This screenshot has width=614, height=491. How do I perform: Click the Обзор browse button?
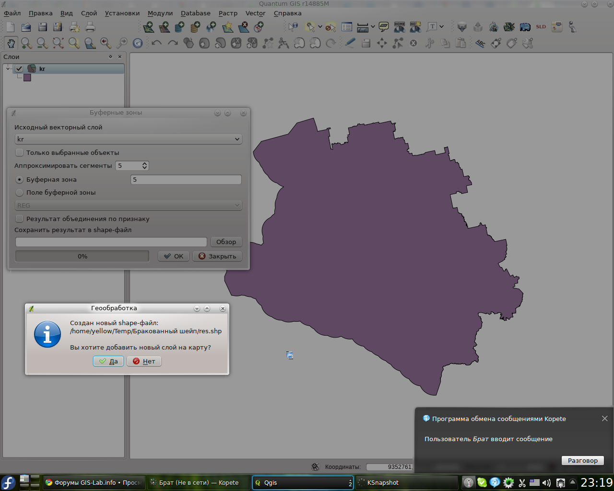(226, 242)
